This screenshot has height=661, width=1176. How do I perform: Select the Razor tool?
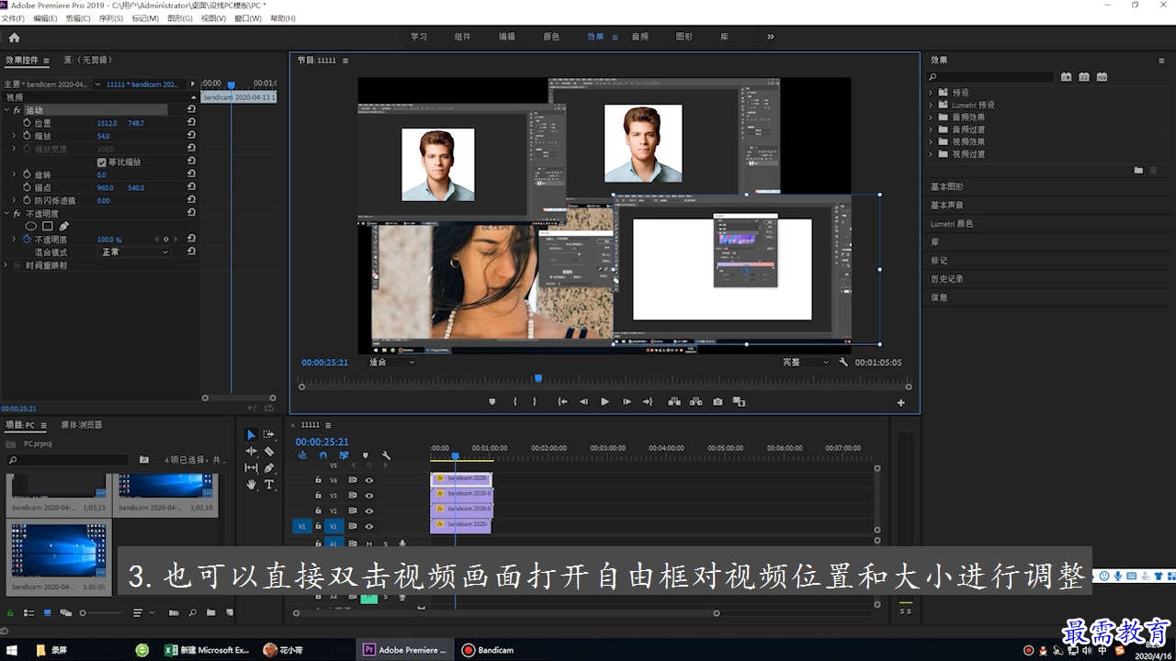(269, 451)
